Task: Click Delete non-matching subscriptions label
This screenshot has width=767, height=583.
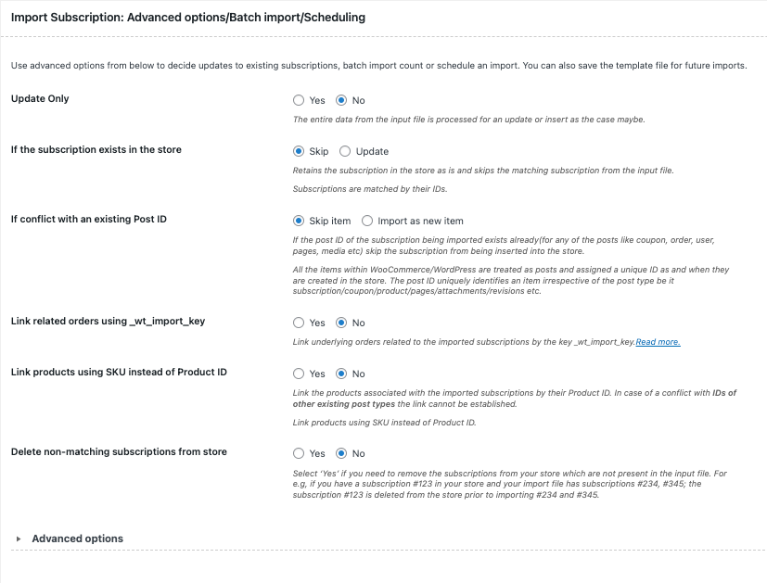Action: coord(119,451)
